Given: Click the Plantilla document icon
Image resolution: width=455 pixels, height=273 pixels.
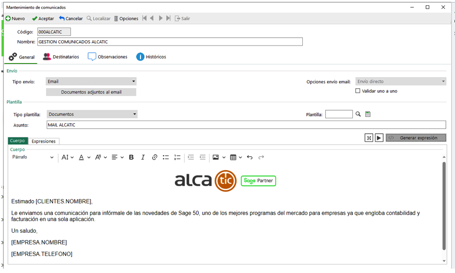Looking at the screenshot, I should (x=368, y=114).
